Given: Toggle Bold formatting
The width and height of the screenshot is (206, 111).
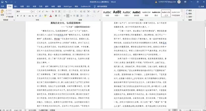Looking at the screenshot, I should 18,16.
